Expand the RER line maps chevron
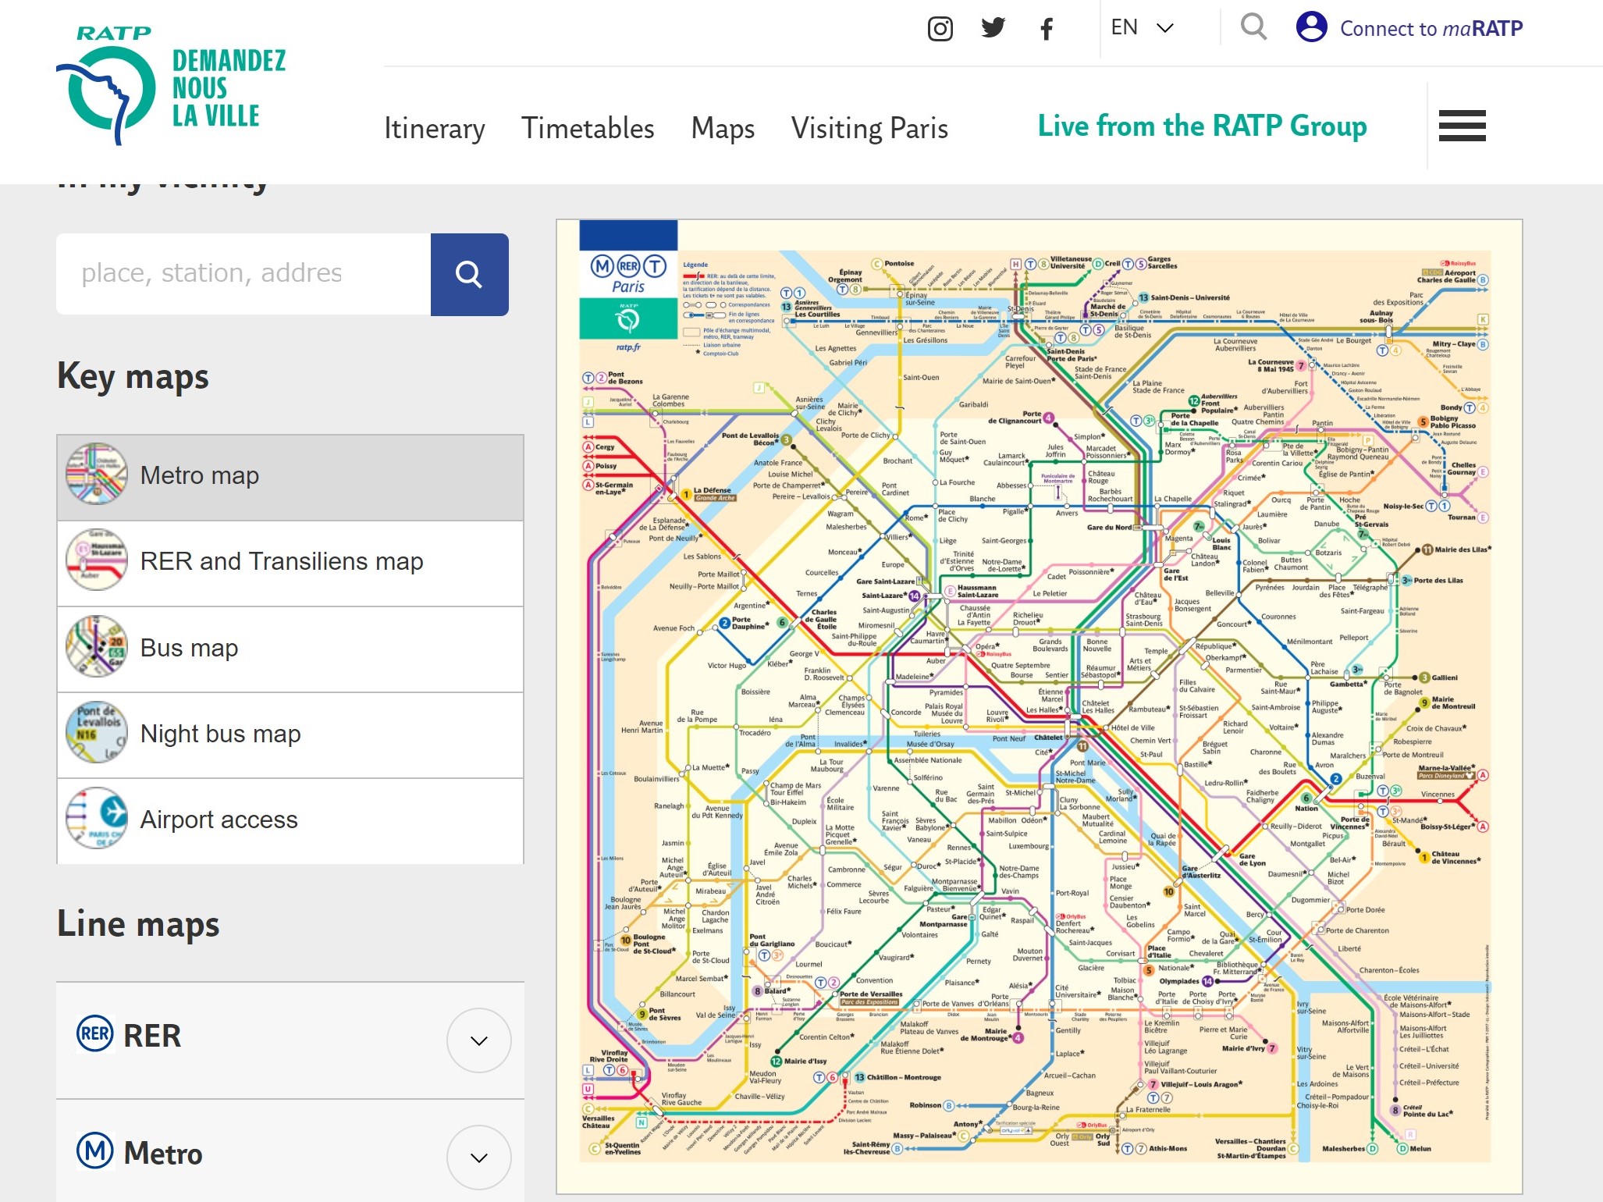 pos(479,1040)
